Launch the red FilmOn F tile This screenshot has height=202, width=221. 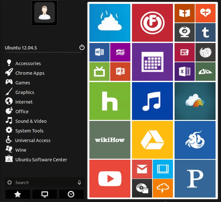[x=152, y=23]
